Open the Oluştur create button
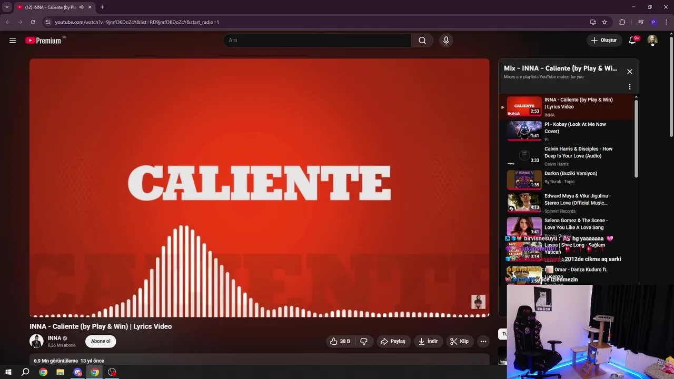Viewport: 674px width, 379px height. (604, 41)
